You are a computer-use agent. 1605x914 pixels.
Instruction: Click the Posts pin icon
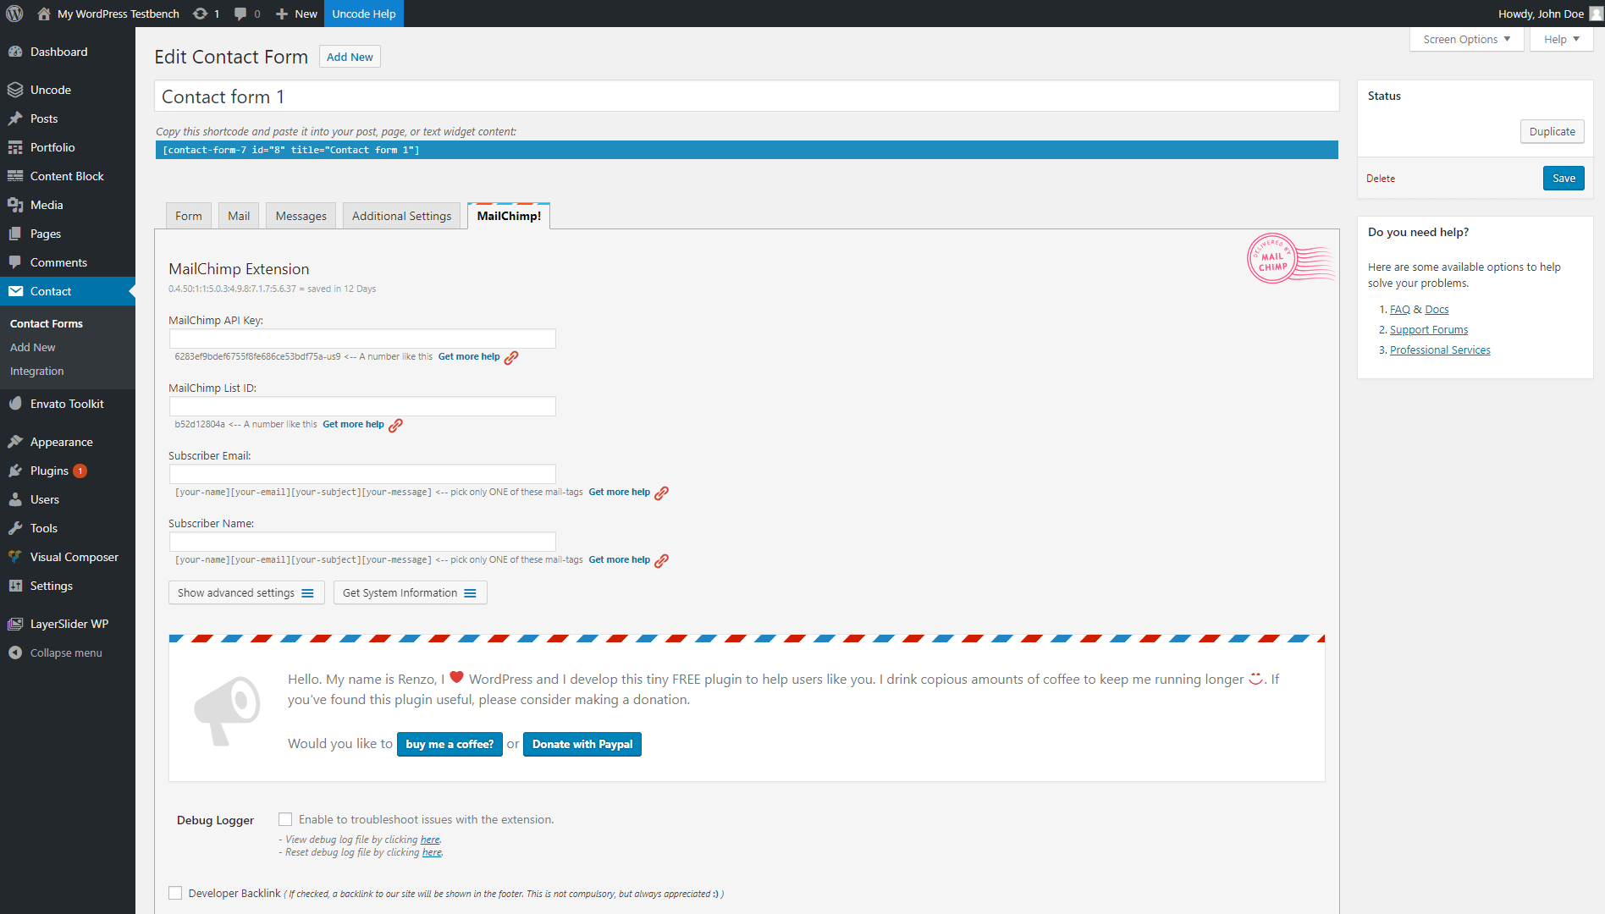[x=15, y=118]
